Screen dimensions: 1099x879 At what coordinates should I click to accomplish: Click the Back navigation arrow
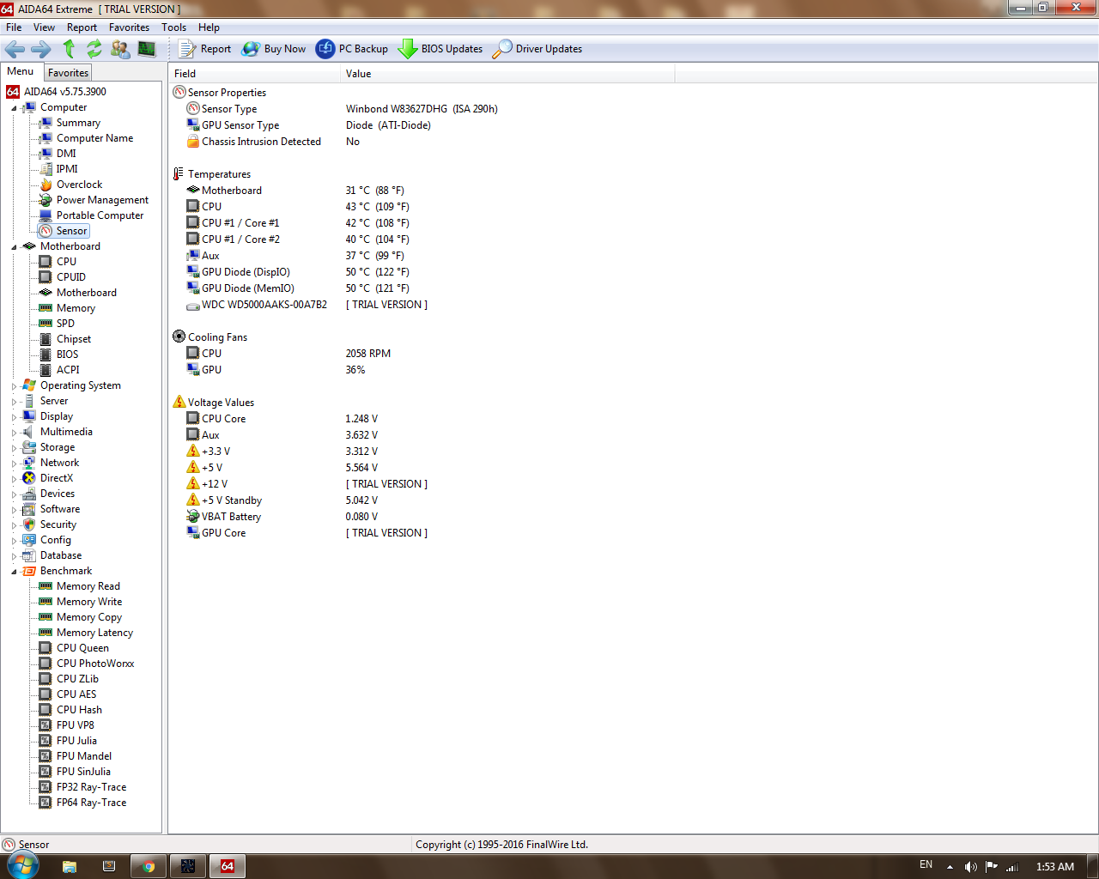[15, 49]
